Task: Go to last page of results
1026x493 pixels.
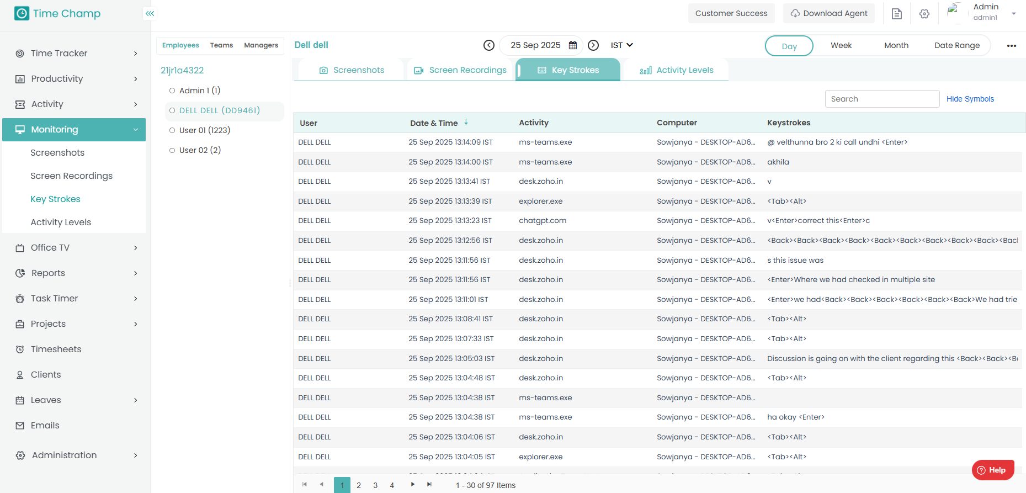Action: click(x=429, y=485)
